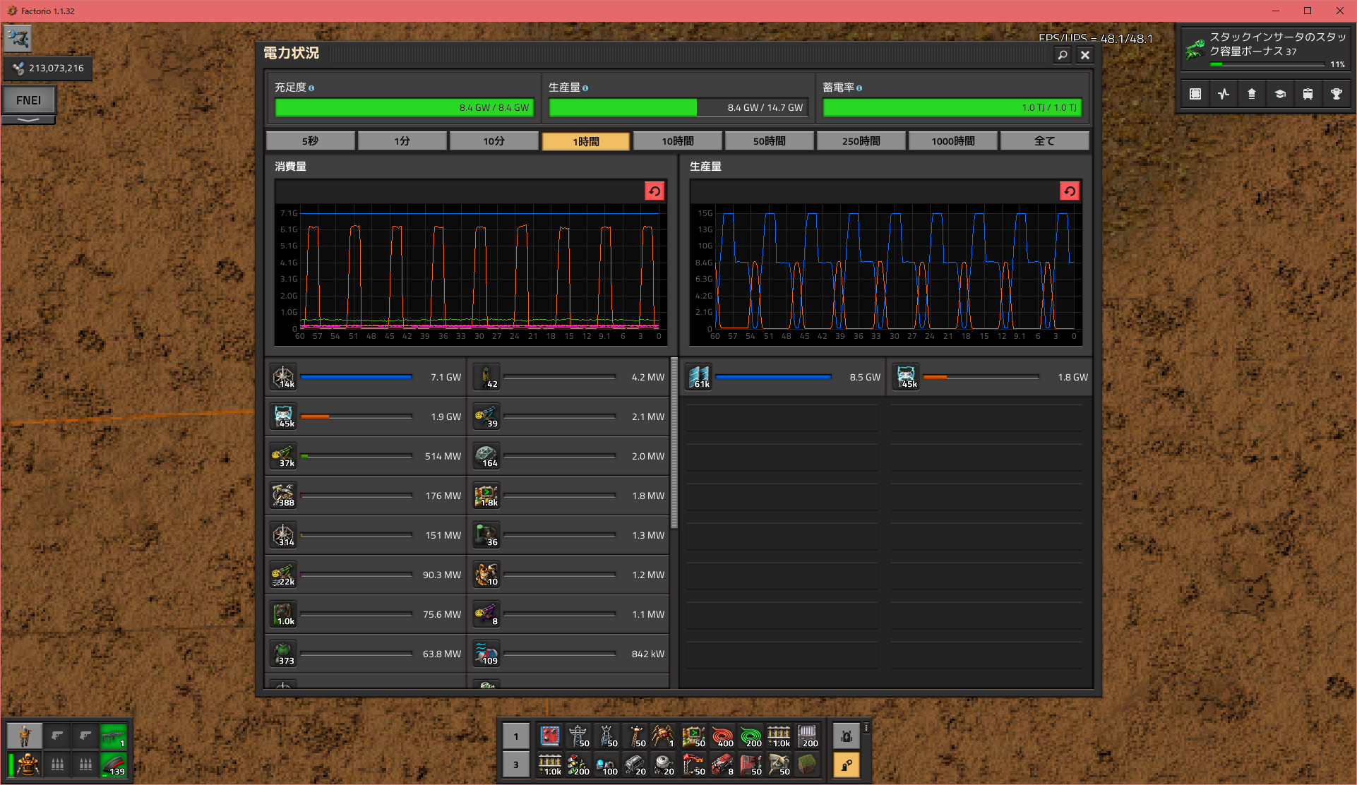Image resolution: width=1357 pixels, height=785 pixels.
Task: Select the 1分 time range tab
Action: point(402,141)
